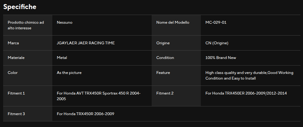Select the 'Nessuno' value cell

click(x=65, y=22)
